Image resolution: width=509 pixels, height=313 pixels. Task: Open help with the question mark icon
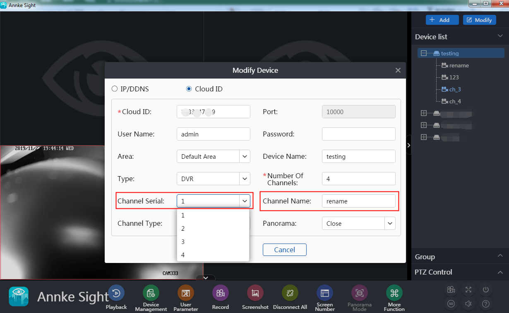[x=486, y=304]
